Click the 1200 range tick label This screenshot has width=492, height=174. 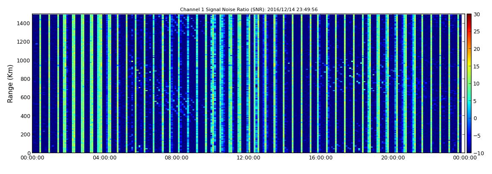(24, 42)
